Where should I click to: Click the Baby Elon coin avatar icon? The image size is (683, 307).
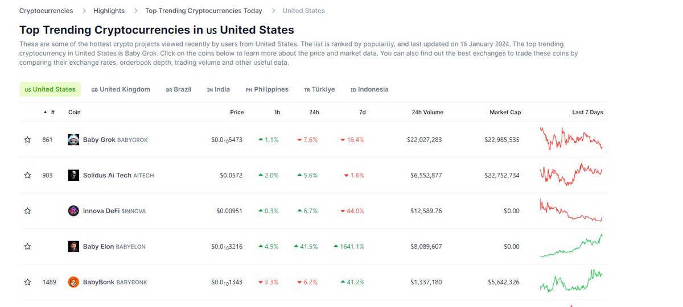pyautogui.click(x=73, y=247)
